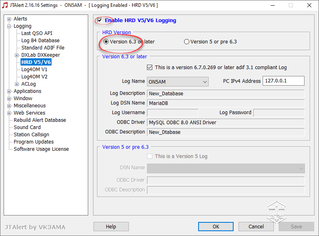319x236 pixels.
Task: Expand the Miscellaneous tree node
Action: tap(9, 106)
